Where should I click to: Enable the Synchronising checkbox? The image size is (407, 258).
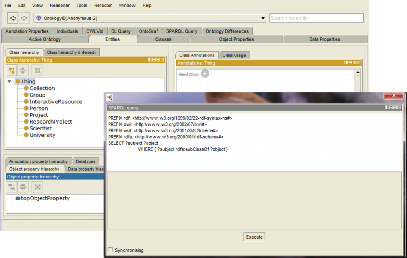110,250
